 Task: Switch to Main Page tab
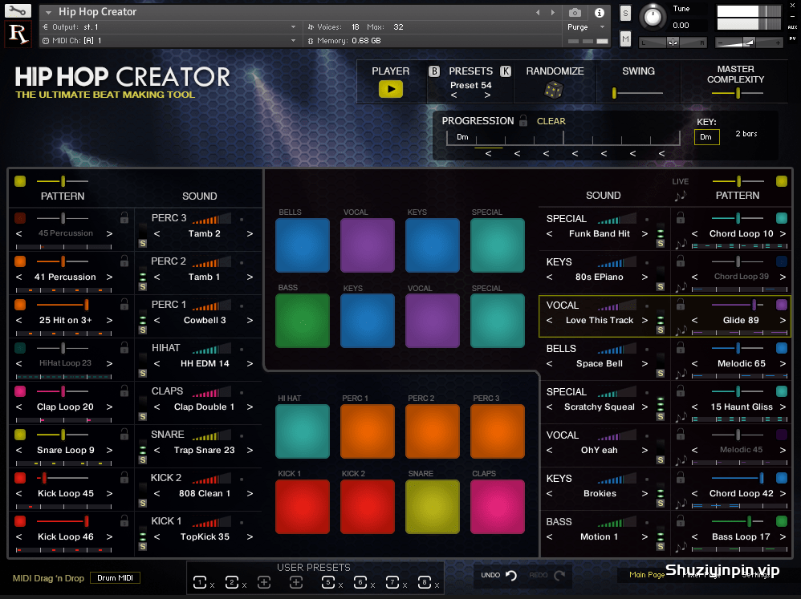[647, 574]
